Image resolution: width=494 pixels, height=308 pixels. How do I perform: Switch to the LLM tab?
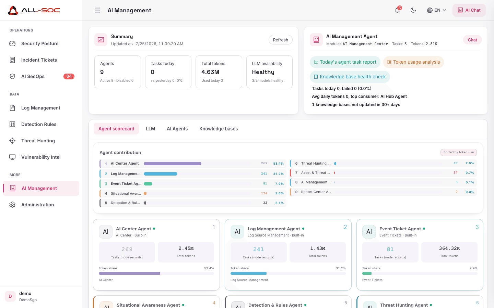(151, 129)
